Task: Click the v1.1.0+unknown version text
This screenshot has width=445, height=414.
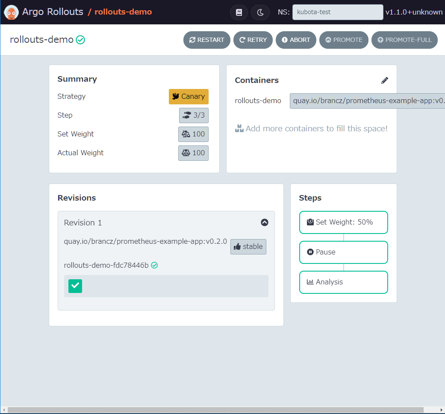Action: coord(414,12)
